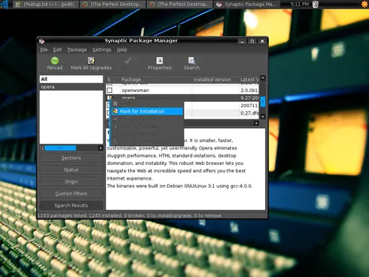This screenshot has height=277, width=369.
Task: Select the opera entry in the filter list
Action: pyautogui.click(x=71, y=87)
